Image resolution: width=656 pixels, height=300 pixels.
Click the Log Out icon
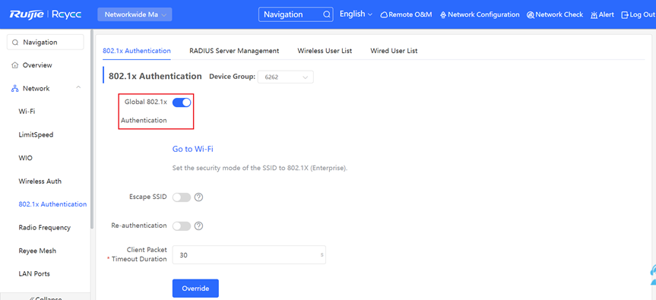[x=625, y=15]
